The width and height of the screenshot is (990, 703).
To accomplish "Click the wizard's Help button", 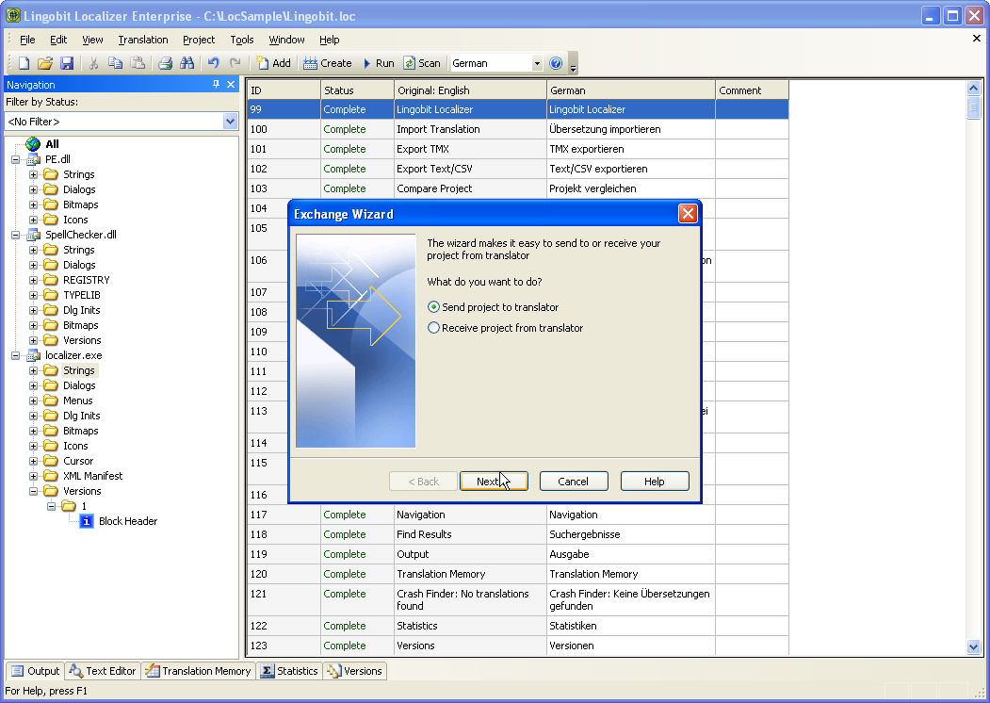I will point(654,482).
